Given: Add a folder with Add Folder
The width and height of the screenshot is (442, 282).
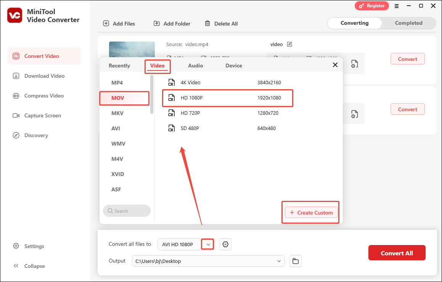Looking at the screenshot, I should coord(172,23).
